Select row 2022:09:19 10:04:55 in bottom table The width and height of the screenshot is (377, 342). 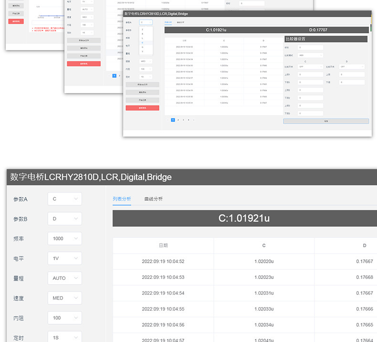[x=245, y=309]
